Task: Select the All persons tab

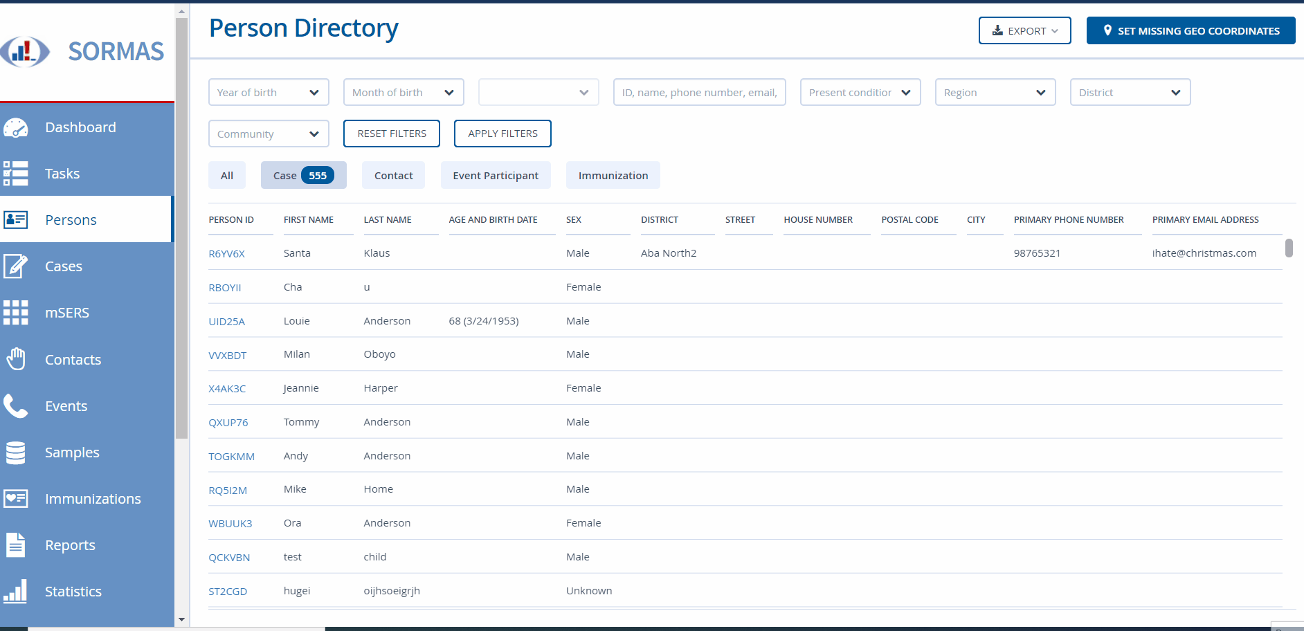Action: [x=227, y=175]
